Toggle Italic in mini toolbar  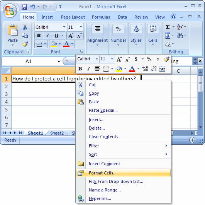pyautogui.click(x=89, y=68)
